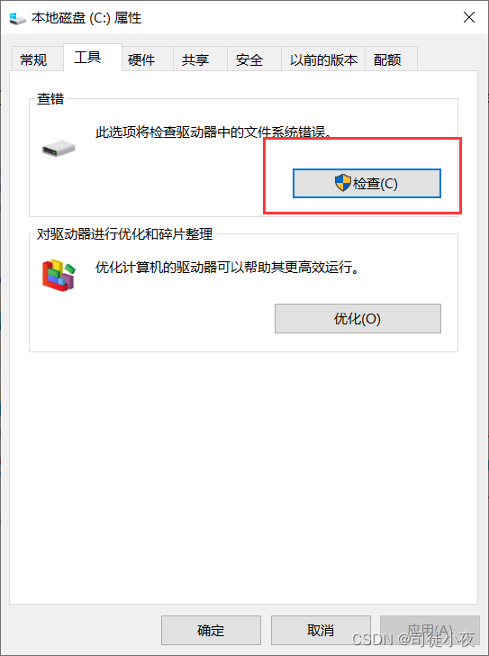Viewport: 489px width, 656px height.
Task: Start error checking with 检查(C)
Action: coord(367,183)
